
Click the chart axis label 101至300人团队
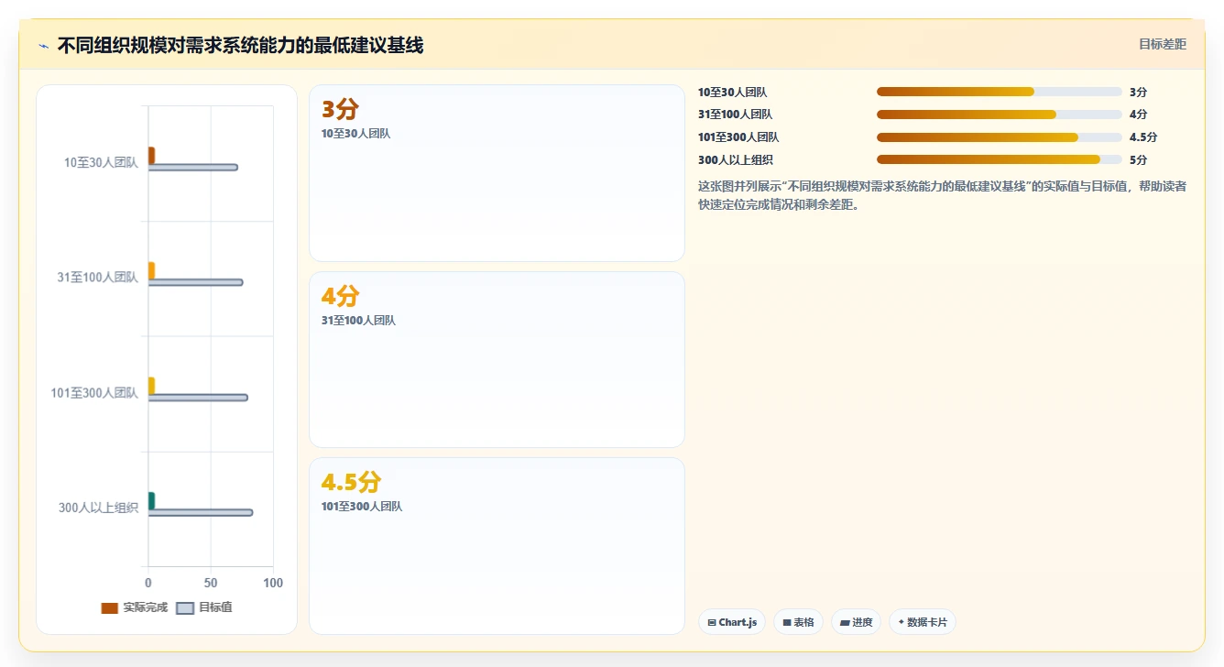pyautogui.click(x=94, y=392)
